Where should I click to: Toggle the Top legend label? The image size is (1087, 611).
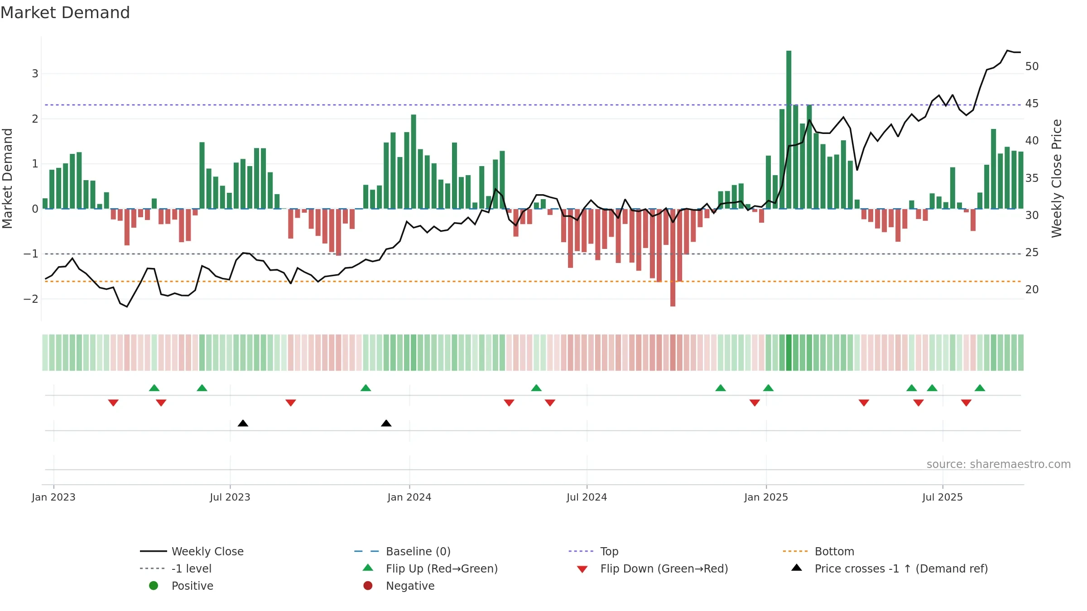[x=610, y=551]
